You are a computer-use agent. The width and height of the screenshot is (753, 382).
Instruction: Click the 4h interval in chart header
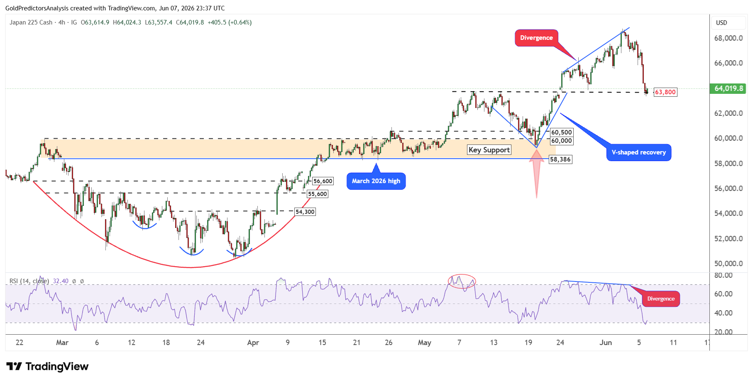click(x=61, y=22)
